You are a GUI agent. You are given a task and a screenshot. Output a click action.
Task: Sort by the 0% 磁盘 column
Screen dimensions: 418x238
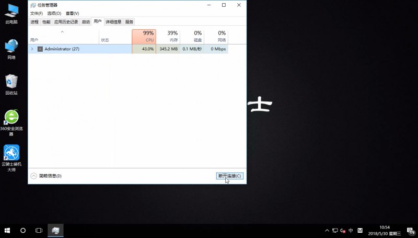[x=192, y=37]
